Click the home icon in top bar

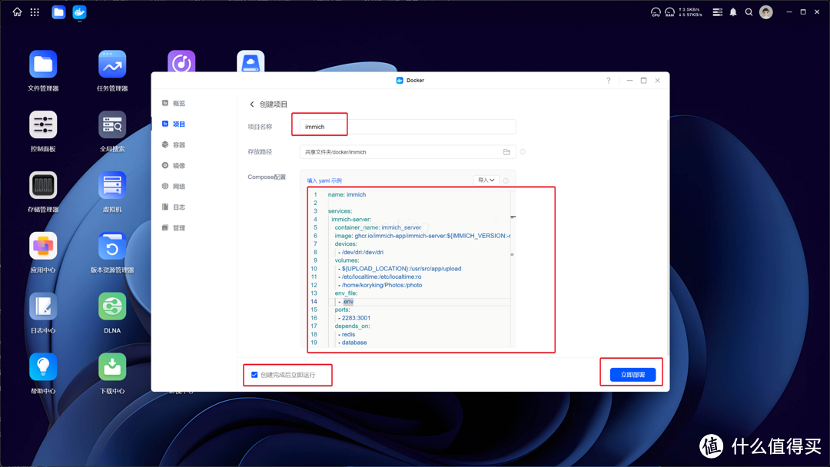(18, 12)
